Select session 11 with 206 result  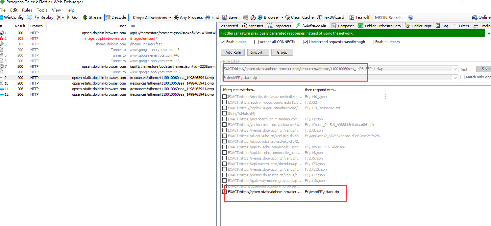(108, 89)
